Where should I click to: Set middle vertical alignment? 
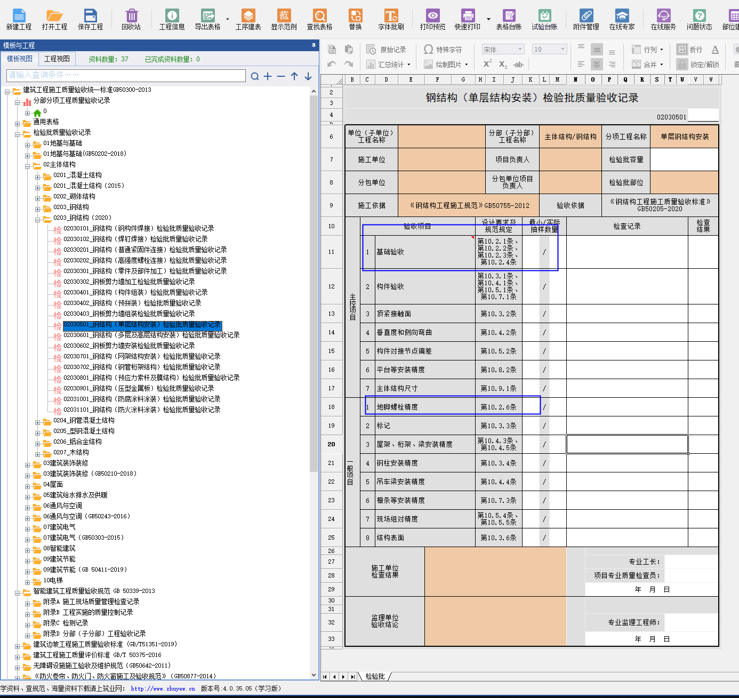[597, 50]
